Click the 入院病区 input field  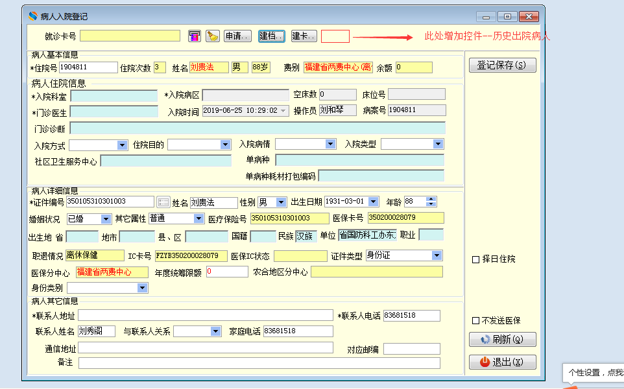coord(246,95)
